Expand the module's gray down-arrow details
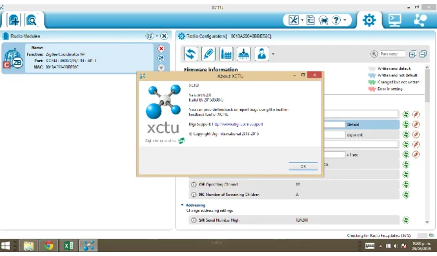Screen dimensions: 437x256 coord(161,68)
